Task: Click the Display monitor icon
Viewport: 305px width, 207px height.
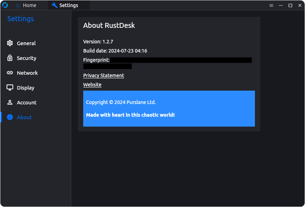Action: click(x=10, y=87)
